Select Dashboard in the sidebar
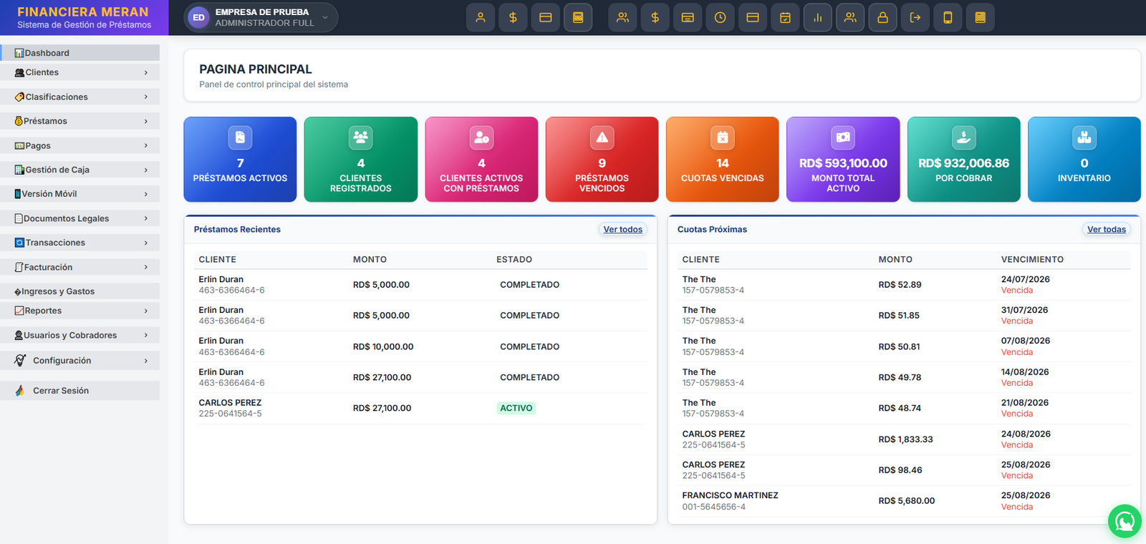Viewport: 1146px width, 544px height. point(80,53)
